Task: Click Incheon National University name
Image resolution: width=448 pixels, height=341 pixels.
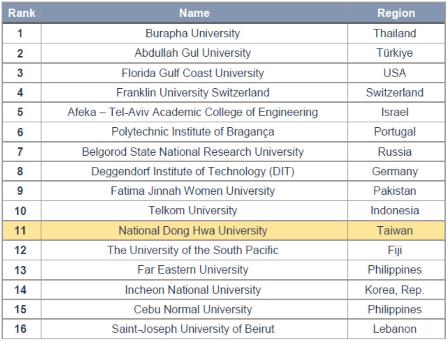Action: click(x=193, y=290)
